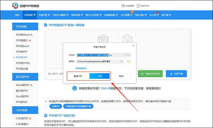Select the first uploaded PDF thumbnail
Viewport: 213px width, 128px height.
point(103,38)
